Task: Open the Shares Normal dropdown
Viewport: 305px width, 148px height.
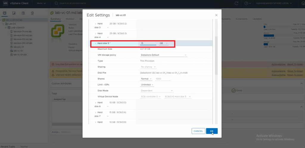Action: (x=146, y=79)
